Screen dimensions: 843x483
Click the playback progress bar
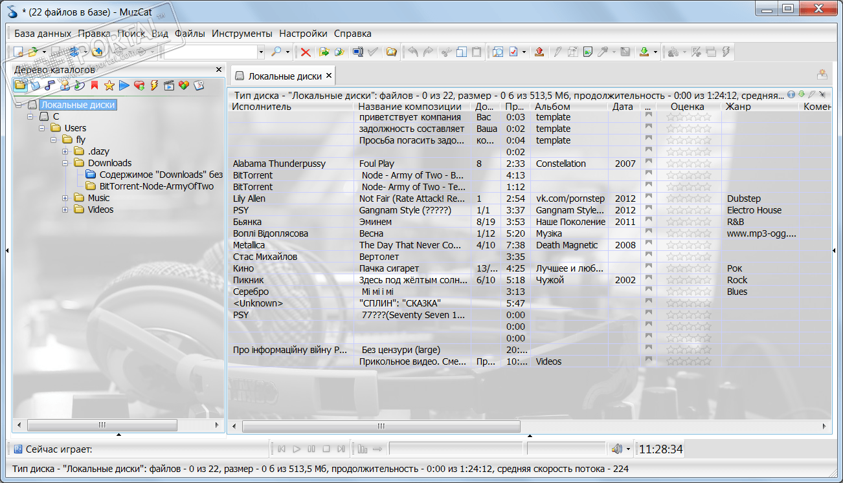click(455, 449)
